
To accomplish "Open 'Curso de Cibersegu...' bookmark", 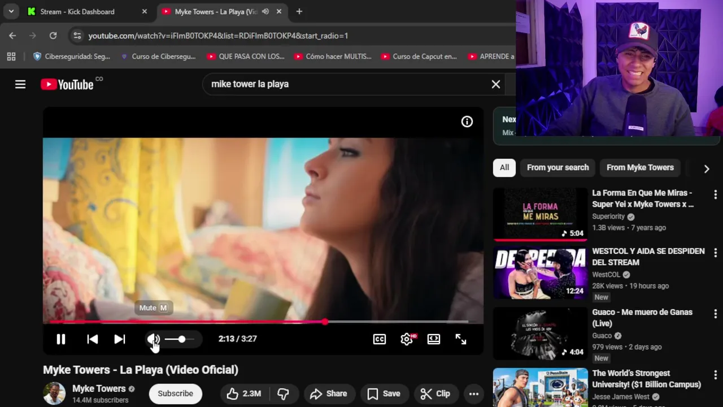I will point(158,57).
